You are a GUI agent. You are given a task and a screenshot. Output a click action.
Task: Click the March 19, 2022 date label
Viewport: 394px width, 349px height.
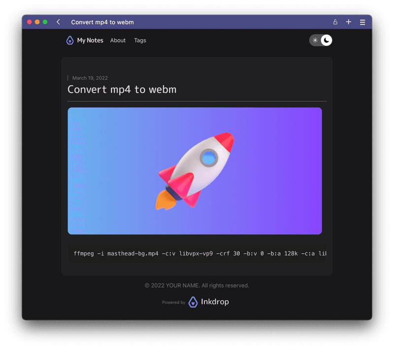click(90, 78)
